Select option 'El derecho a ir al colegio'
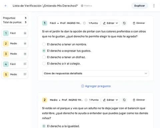The height and width of the screenshot is (128, 160). tap(44, 63)
